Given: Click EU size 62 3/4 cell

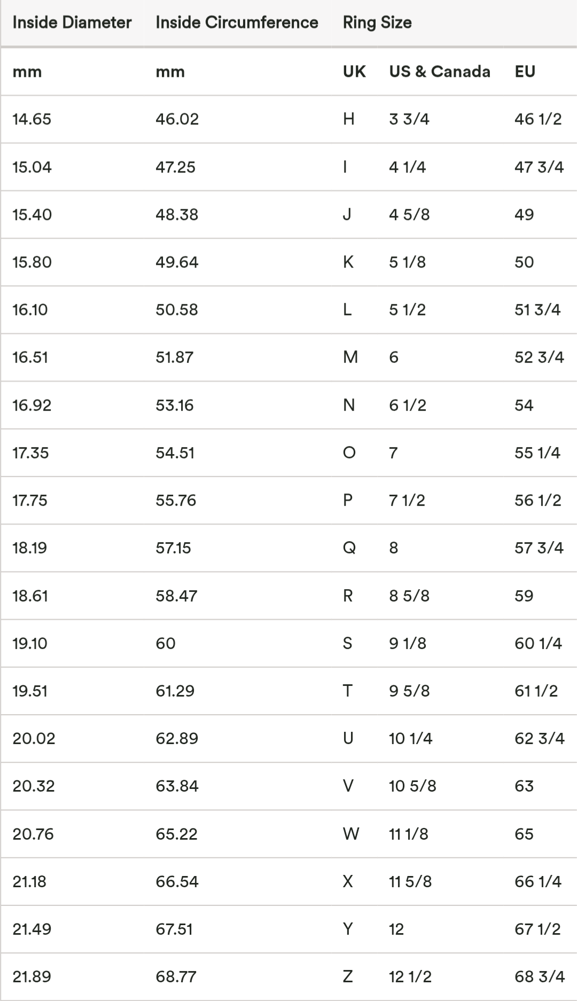Looking at the screenshot, I should [x=539, y=739].
